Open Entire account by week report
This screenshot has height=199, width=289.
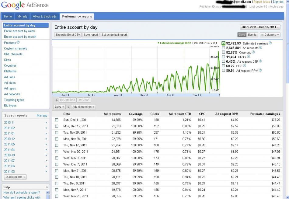point(19,31)
